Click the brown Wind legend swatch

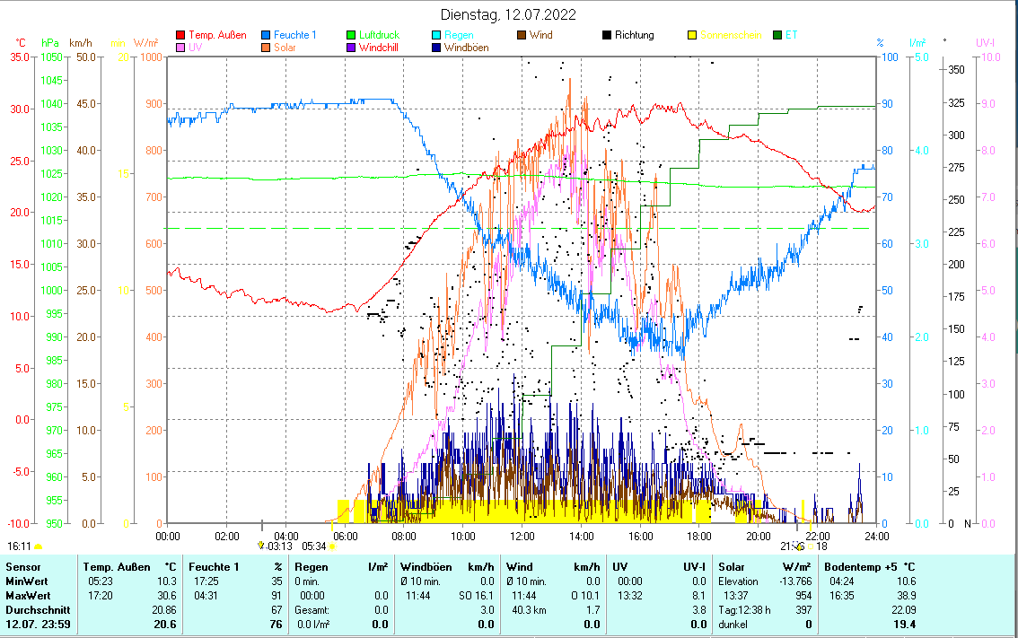[522, 36]
